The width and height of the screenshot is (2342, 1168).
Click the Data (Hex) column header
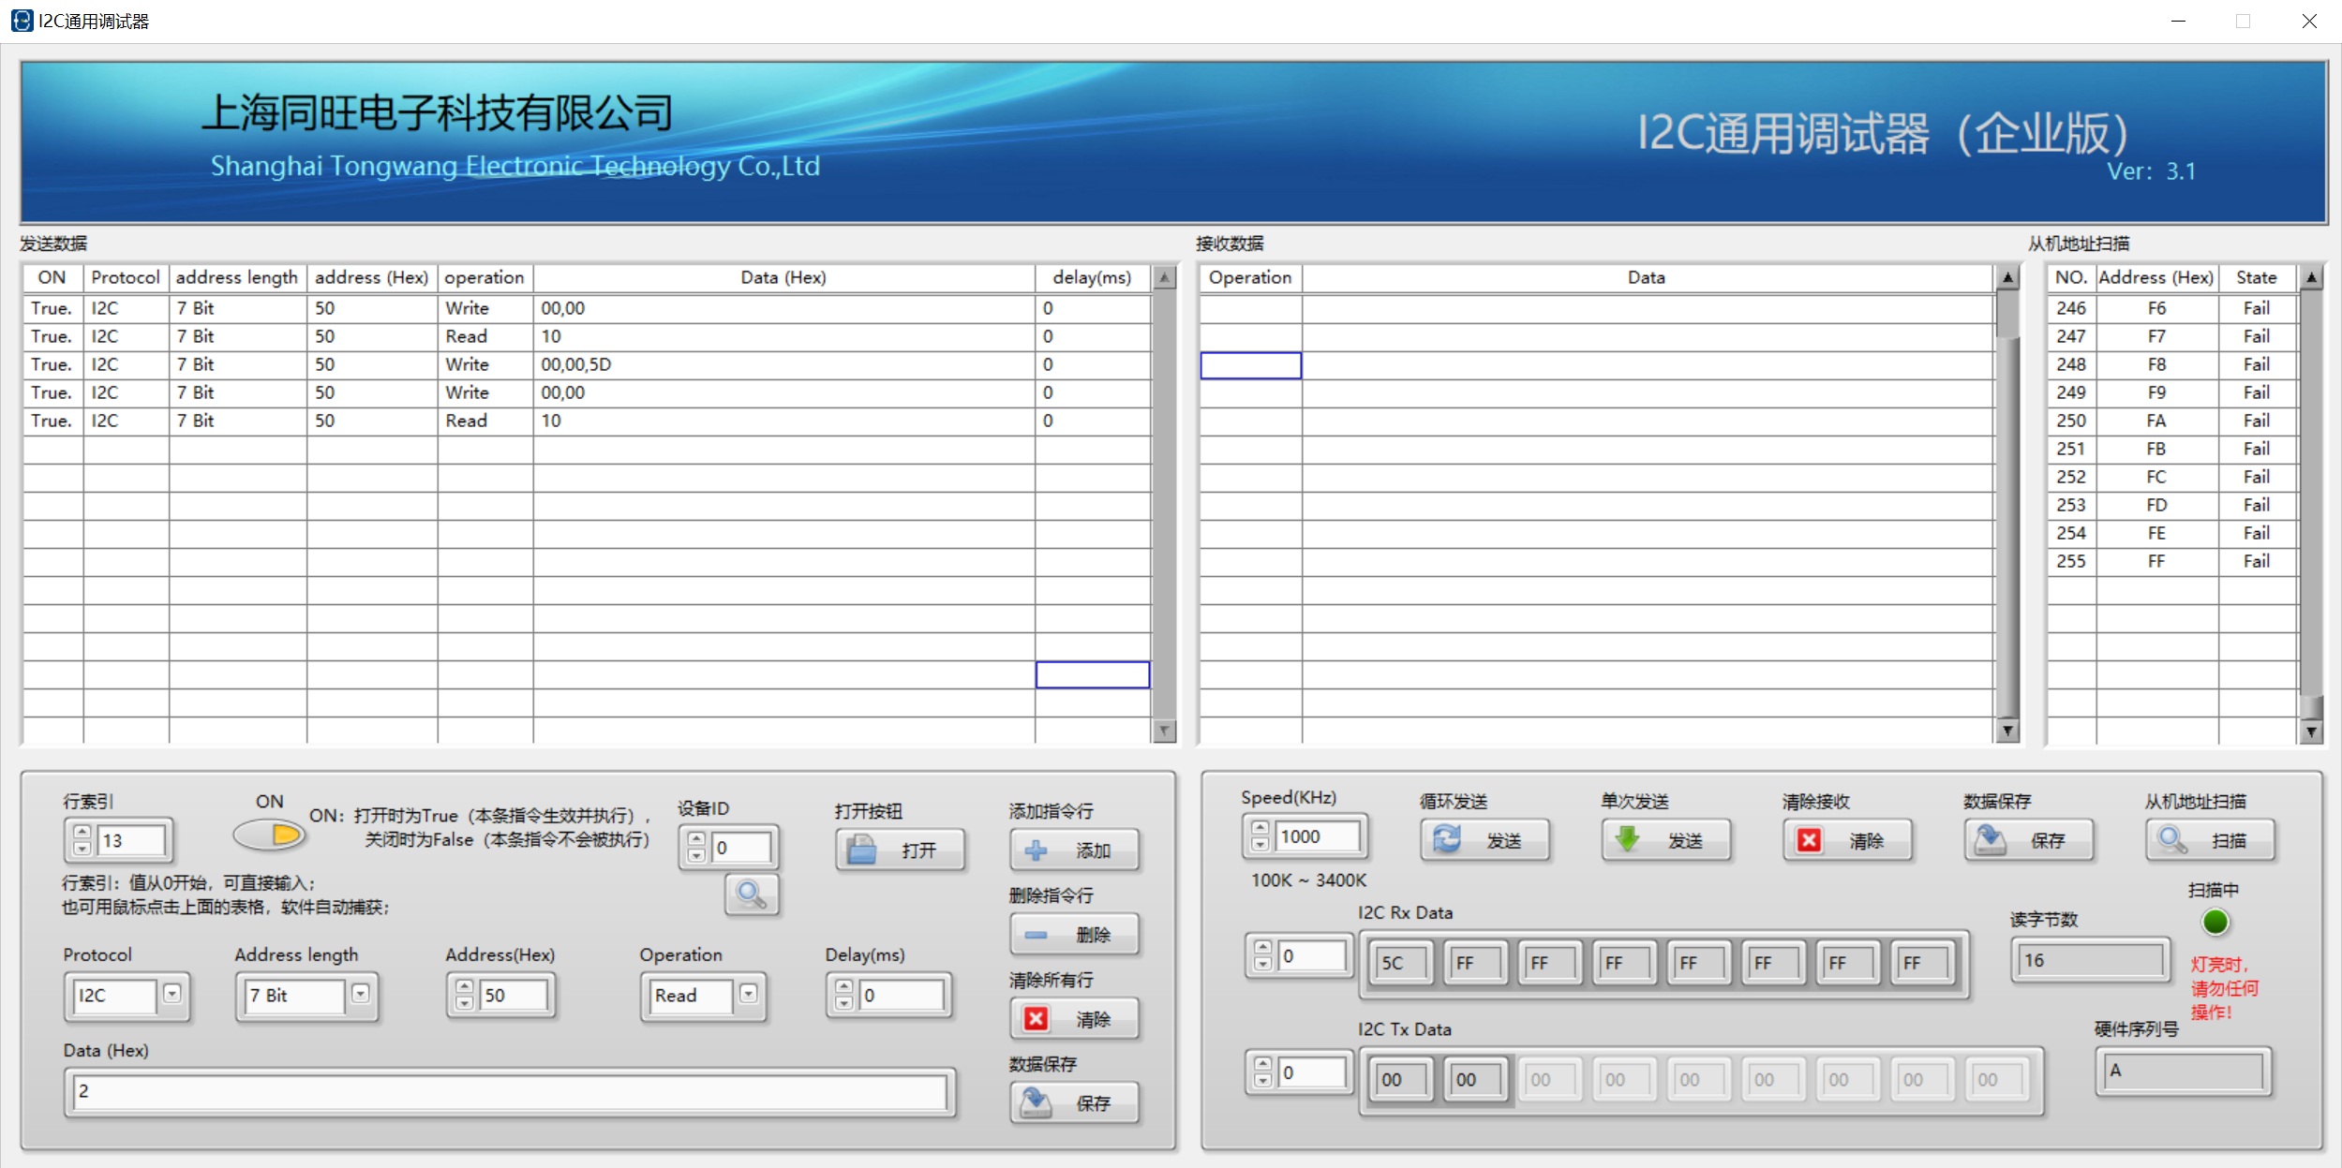point(783,277)
